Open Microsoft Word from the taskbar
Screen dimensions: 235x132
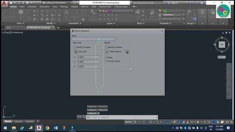click(55, 128)
